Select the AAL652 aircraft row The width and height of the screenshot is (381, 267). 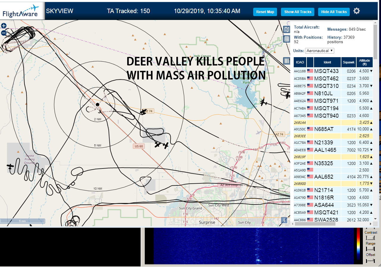click(x=333, y=177)
